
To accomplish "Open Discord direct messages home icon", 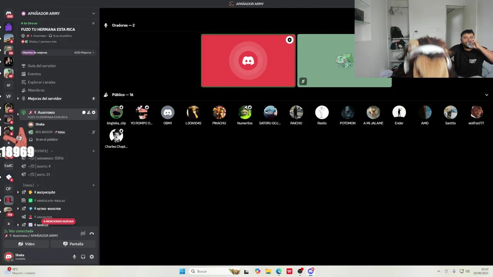I will click(8, 14).
